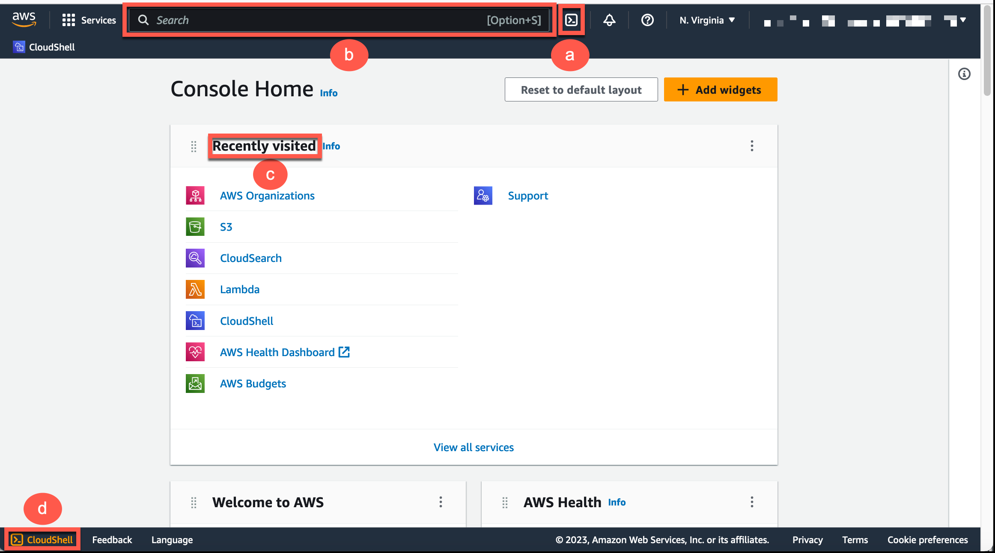This screenshot has height=553, width=995.
Task: Select Support from recently visited services
Action: pos(528,196)
